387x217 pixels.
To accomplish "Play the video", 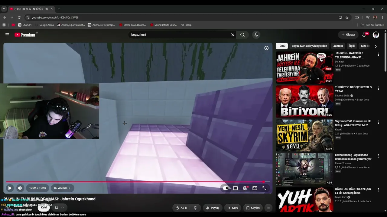I will [10, 188].
